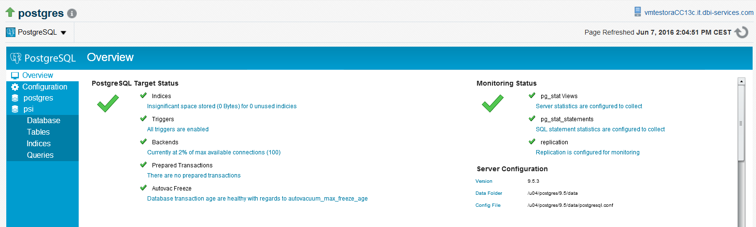
Task: Click the PostgreSQL Target Status heading
Action: click(135, 83)
